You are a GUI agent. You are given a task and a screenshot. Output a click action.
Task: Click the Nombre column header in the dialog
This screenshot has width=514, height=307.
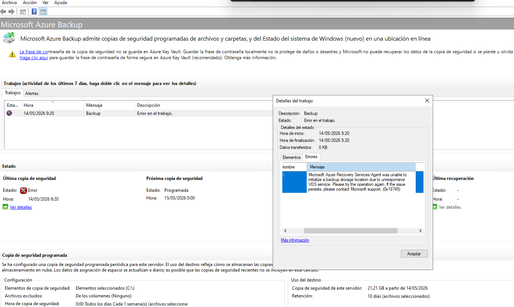(x=294, y=167)
